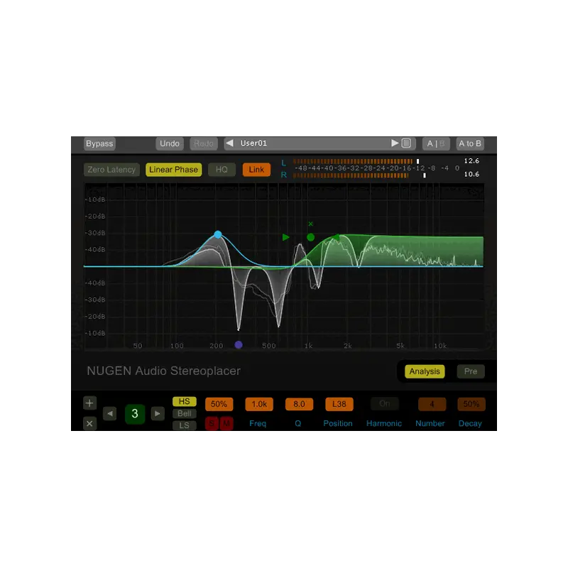Choose Bell filter type
The height and width of the screenshot is (568, 568).
[x=185, y=413]
